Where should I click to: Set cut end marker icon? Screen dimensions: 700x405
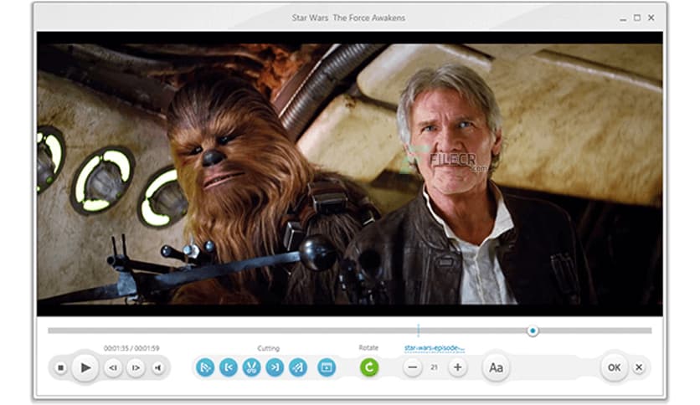click(x=275, y=367)
